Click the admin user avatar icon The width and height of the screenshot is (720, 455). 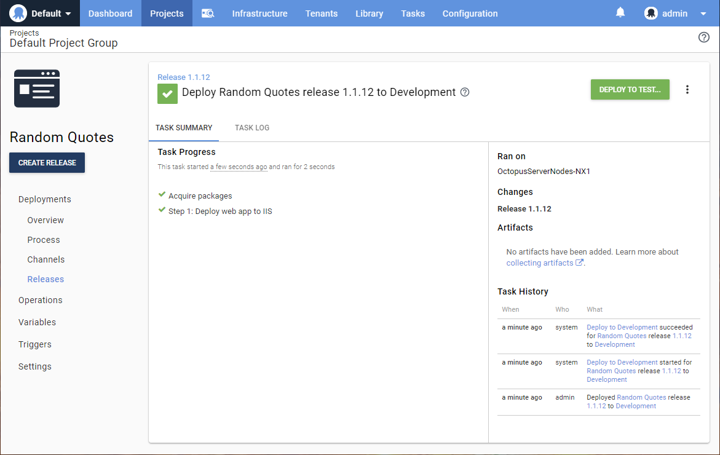(651, 14)
